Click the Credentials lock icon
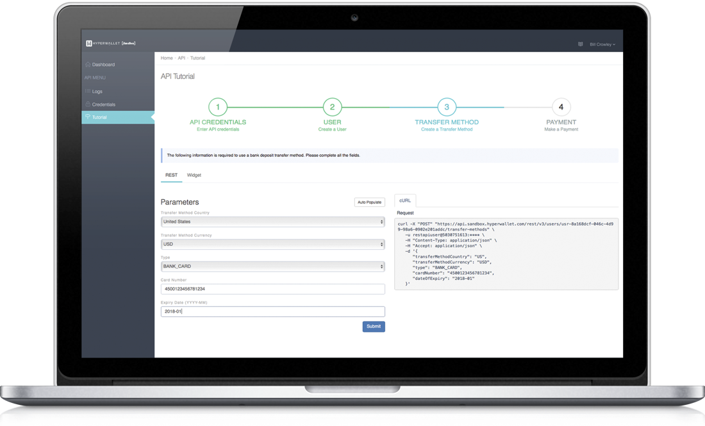 (x=88, y=104)
